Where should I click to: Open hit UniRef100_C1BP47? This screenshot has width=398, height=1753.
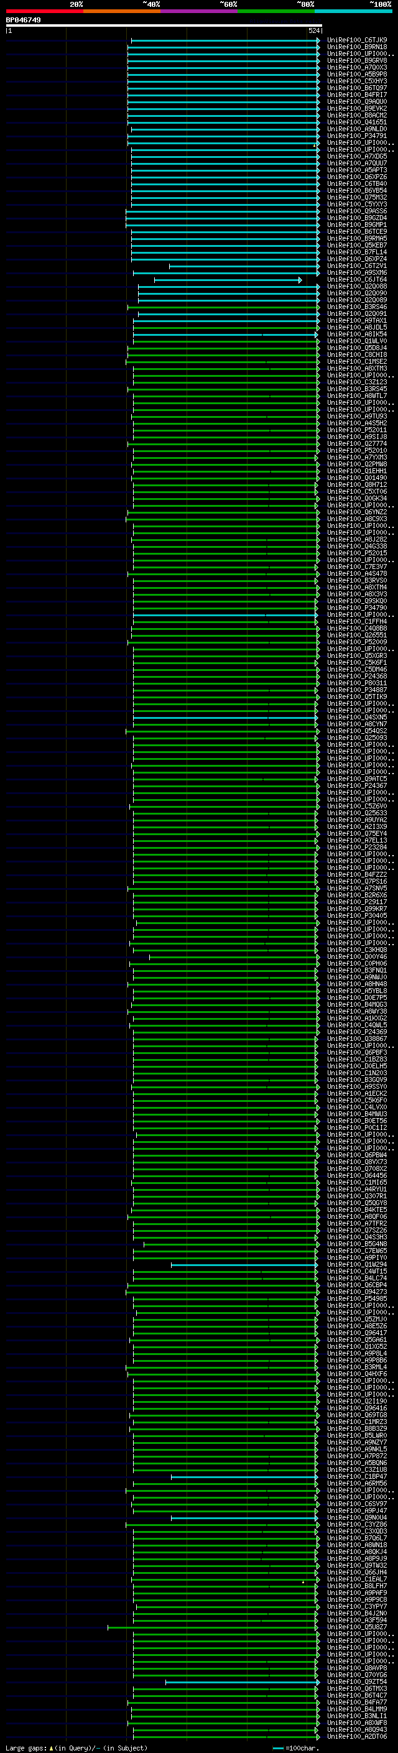click(357, 1476)
